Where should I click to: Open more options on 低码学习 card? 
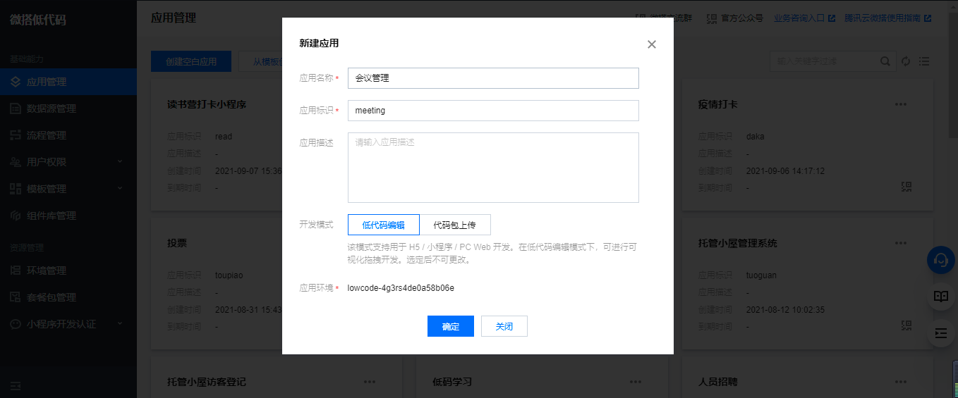click(x=635, y=382)
